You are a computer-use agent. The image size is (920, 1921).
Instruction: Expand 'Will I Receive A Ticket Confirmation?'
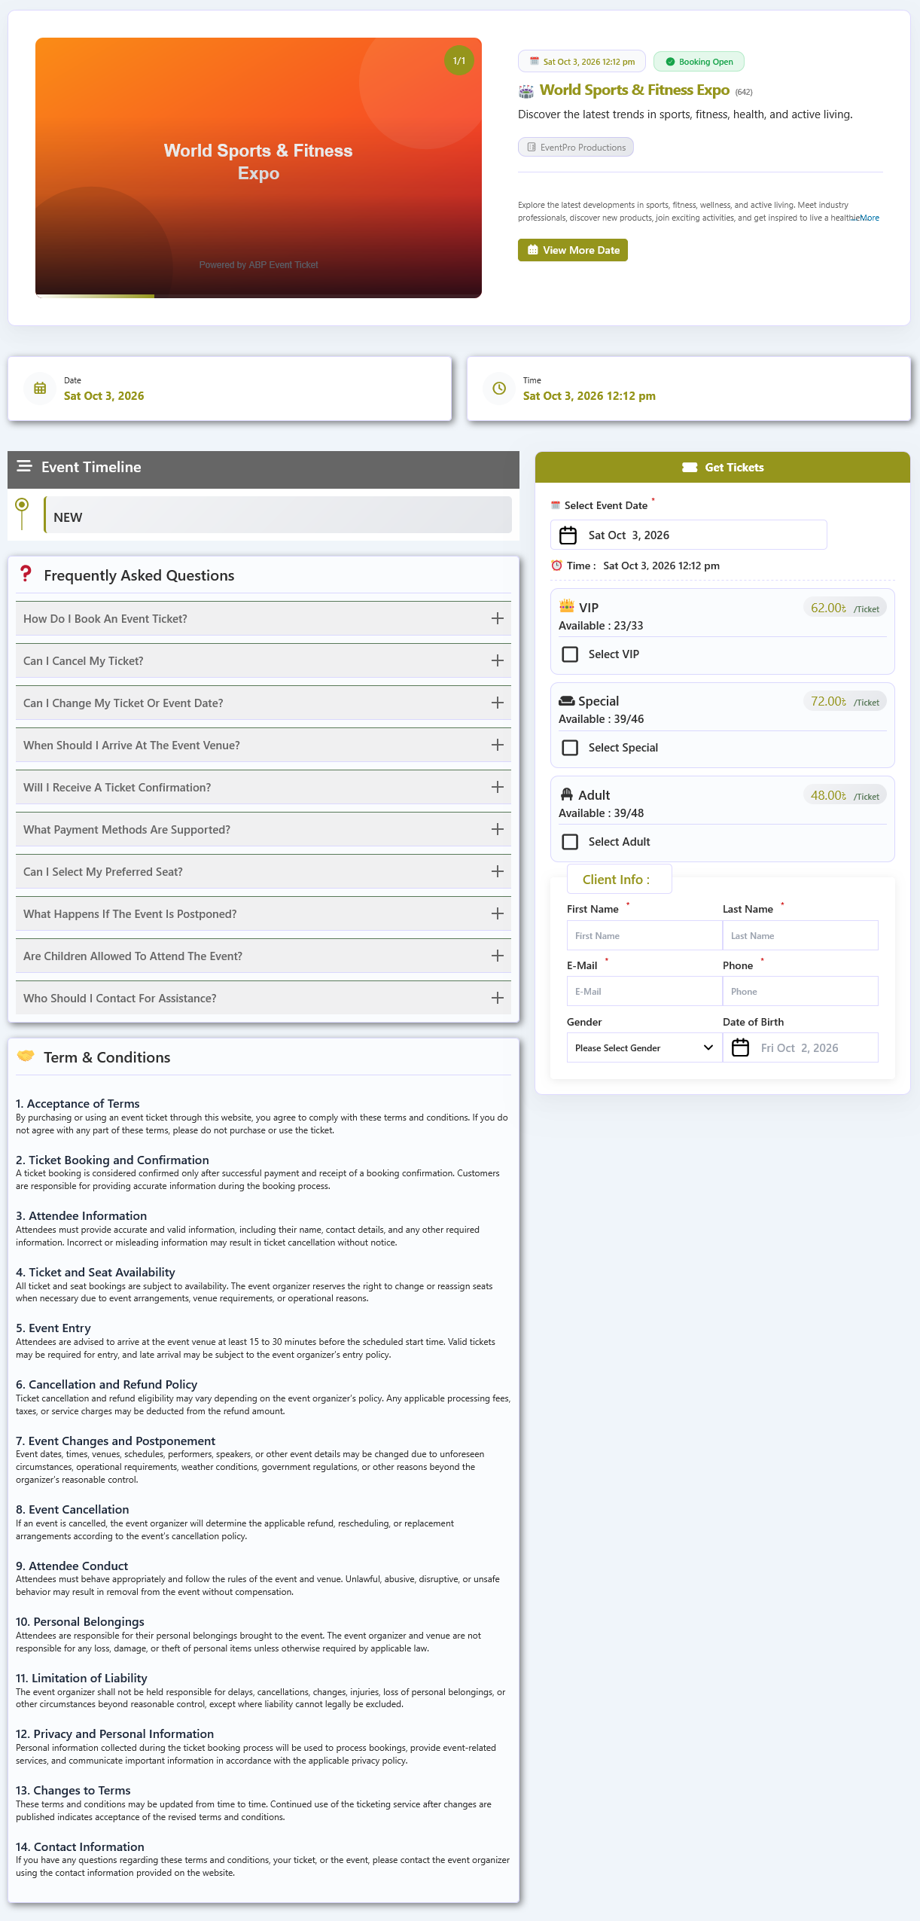click(264, 787)
